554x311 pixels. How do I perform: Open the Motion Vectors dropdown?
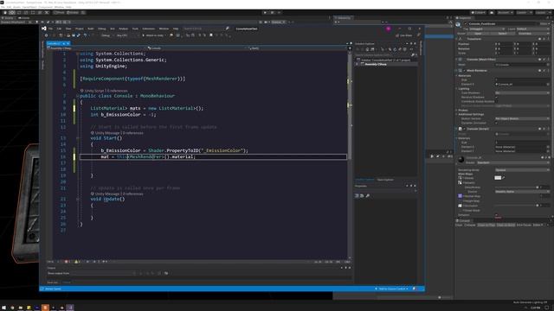click(x=522, y=118)
